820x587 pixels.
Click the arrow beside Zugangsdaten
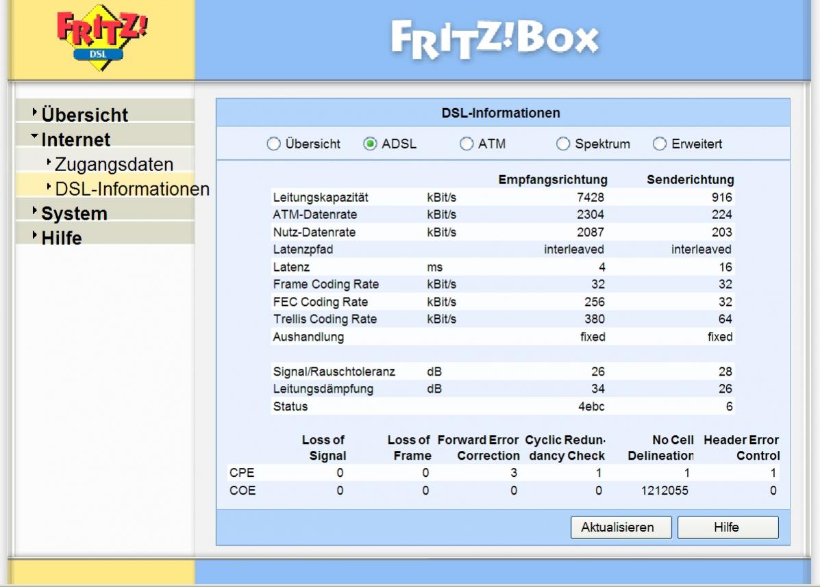[49, 162]
